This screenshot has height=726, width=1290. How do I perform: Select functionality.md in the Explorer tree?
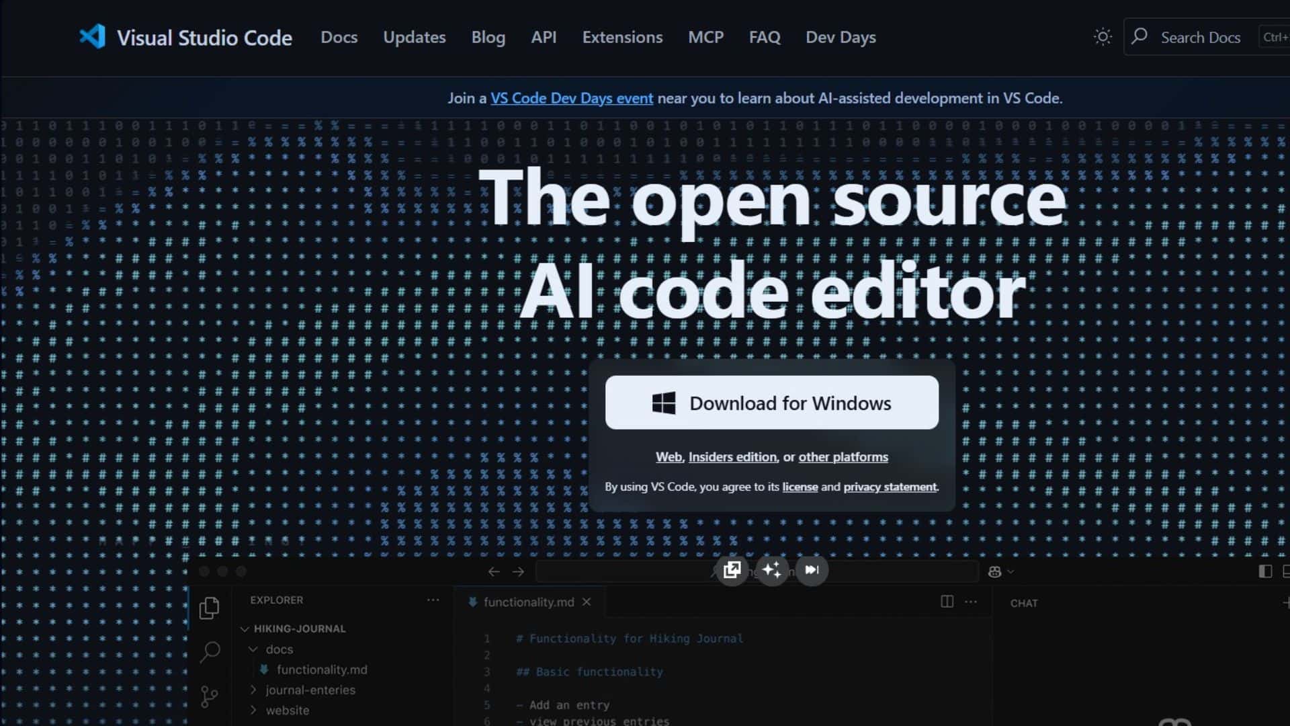(x=322, y=670)
